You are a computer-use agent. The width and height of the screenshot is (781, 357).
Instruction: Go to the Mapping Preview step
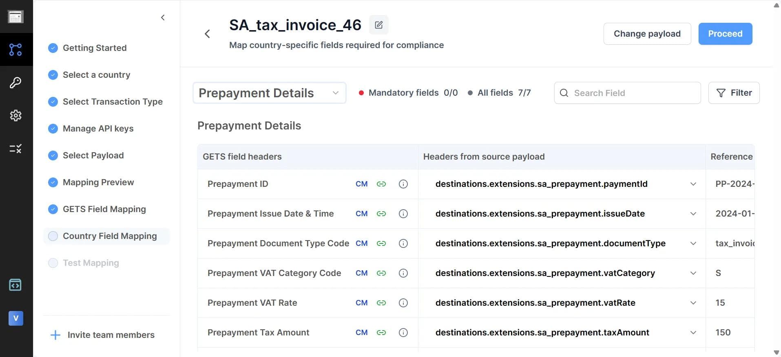tap(98, 182)
